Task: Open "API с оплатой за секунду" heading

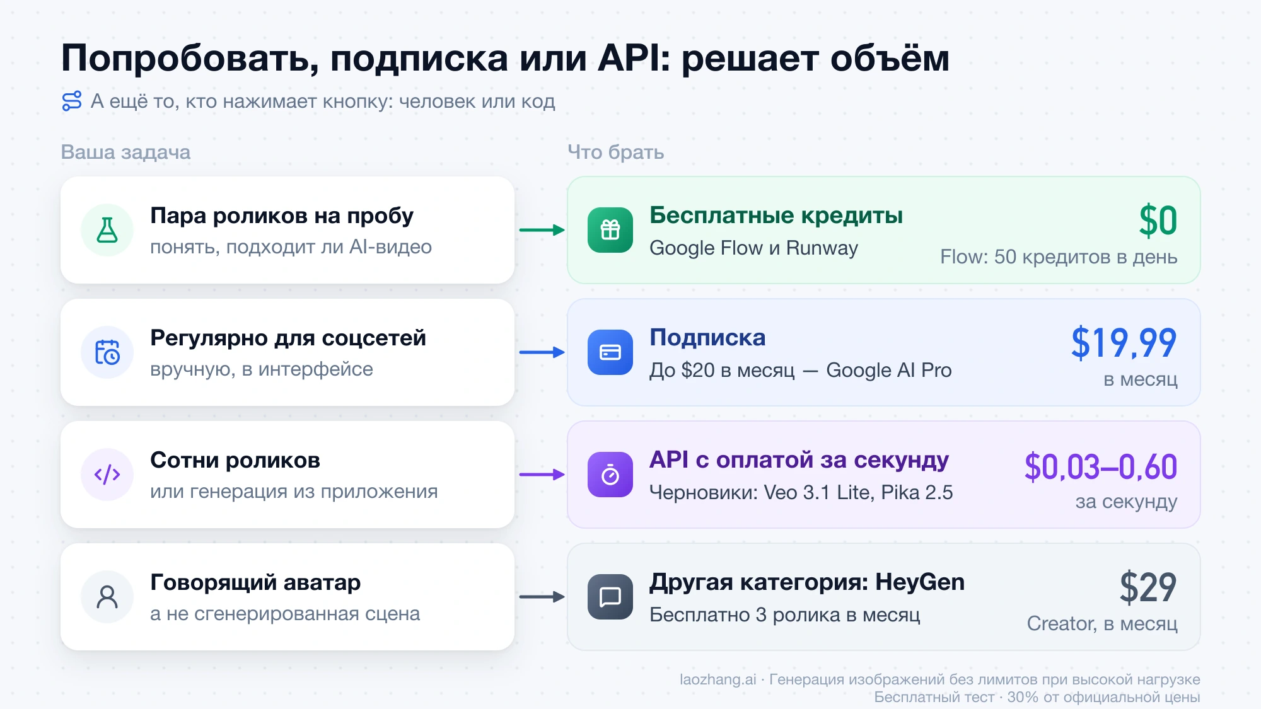Action: 799,459
